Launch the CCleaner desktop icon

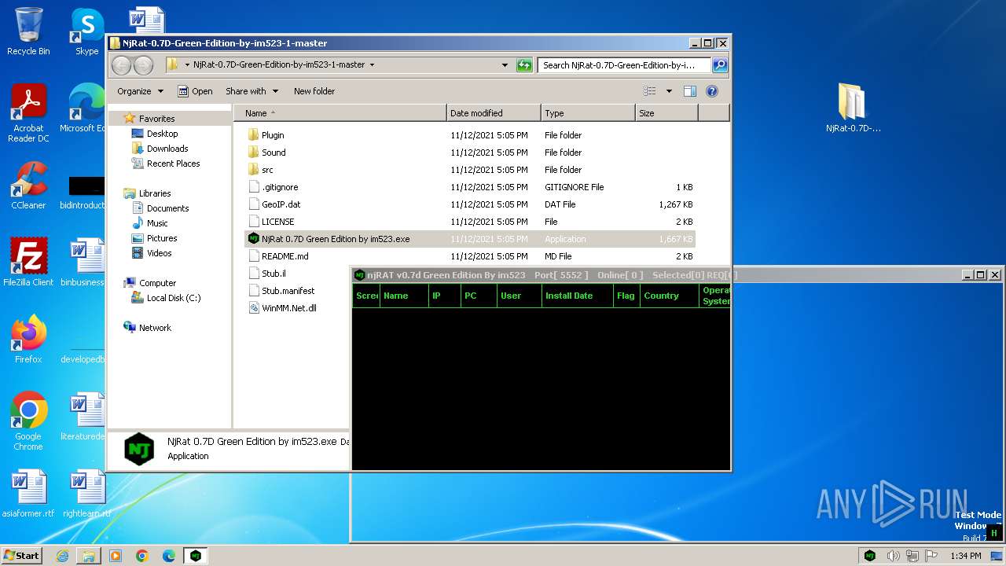pyautogui.click(x=28, y=186)
